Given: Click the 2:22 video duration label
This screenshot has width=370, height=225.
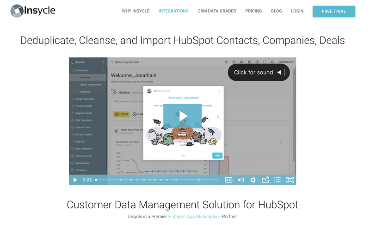Looking at the screenshot, I should point(87,180).
